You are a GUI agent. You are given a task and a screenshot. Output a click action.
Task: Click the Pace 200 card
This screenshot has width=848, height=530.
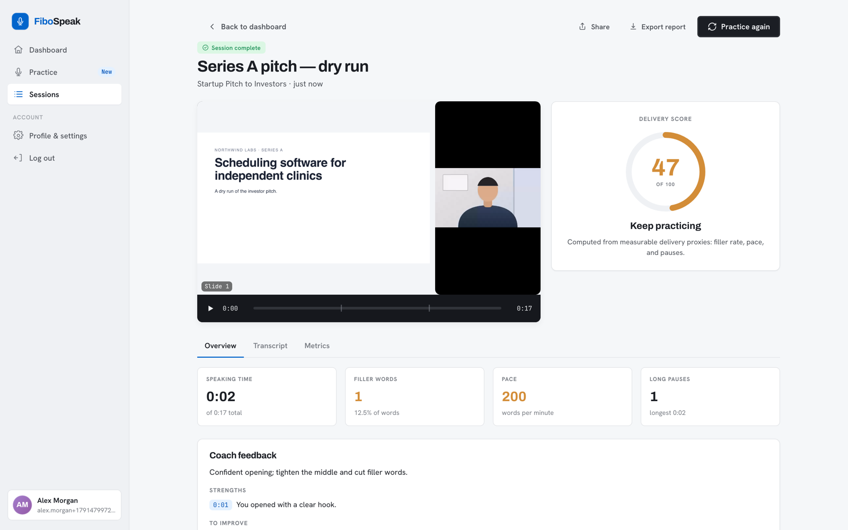562,396
